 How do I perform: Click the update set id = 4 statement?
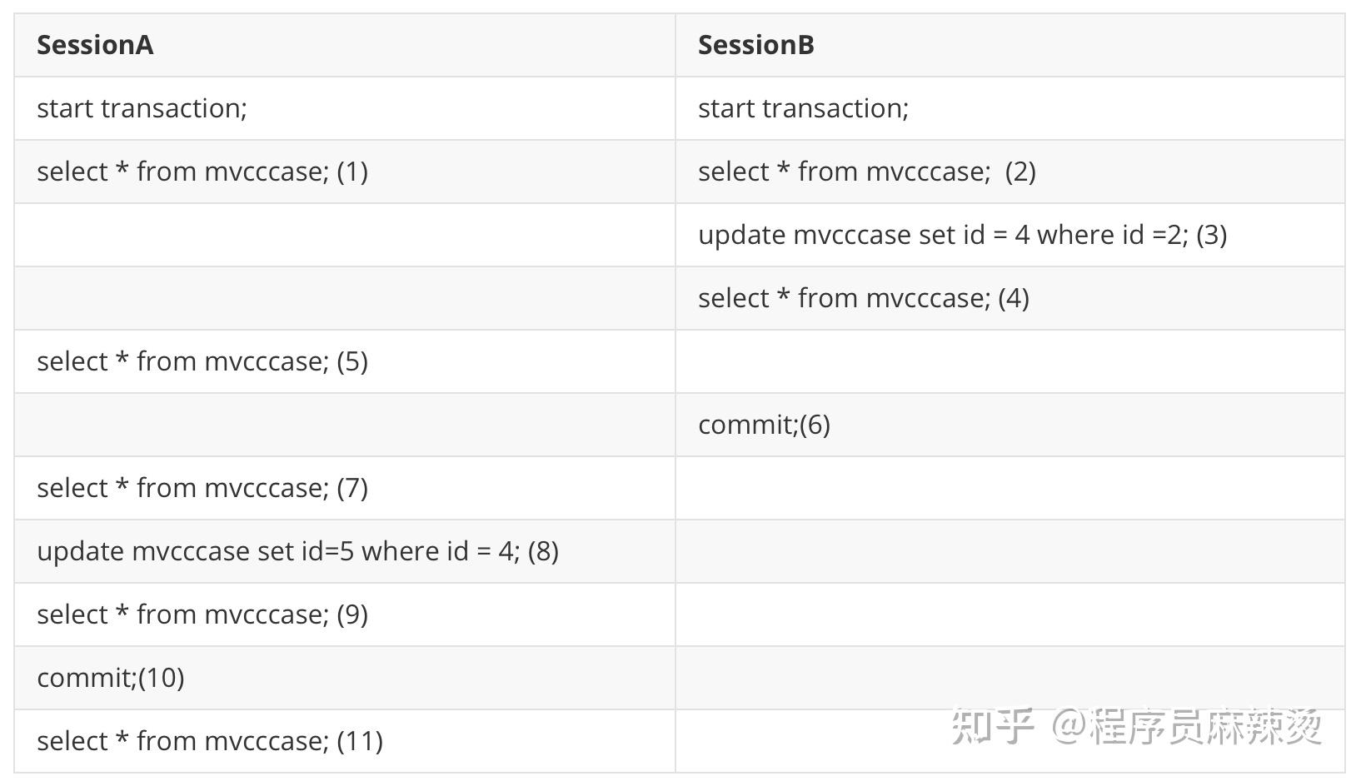pyautogui.click(x=962, y=235)
